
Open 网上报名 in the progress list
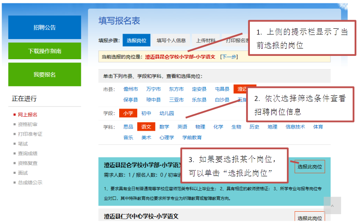[28, 115]
